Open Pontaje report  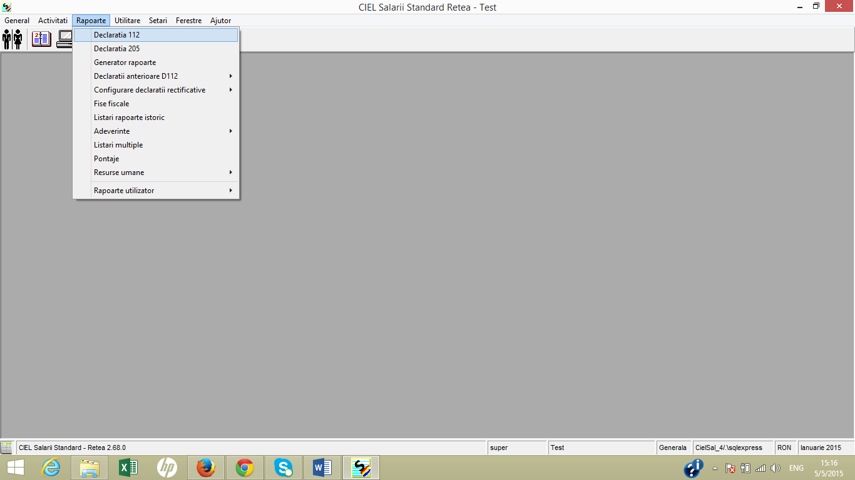pos(156,159)
